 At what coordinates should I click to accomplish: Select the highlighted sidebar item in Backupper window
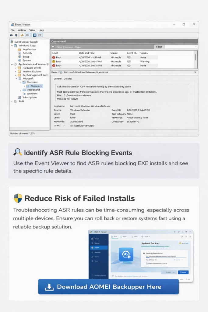click(x=99, y=248)
